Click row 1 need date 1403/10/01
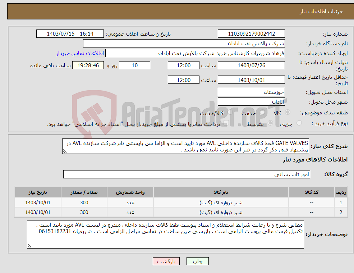Image resolution: width=354 pixels, height=273 pixels. click(38, 203)
